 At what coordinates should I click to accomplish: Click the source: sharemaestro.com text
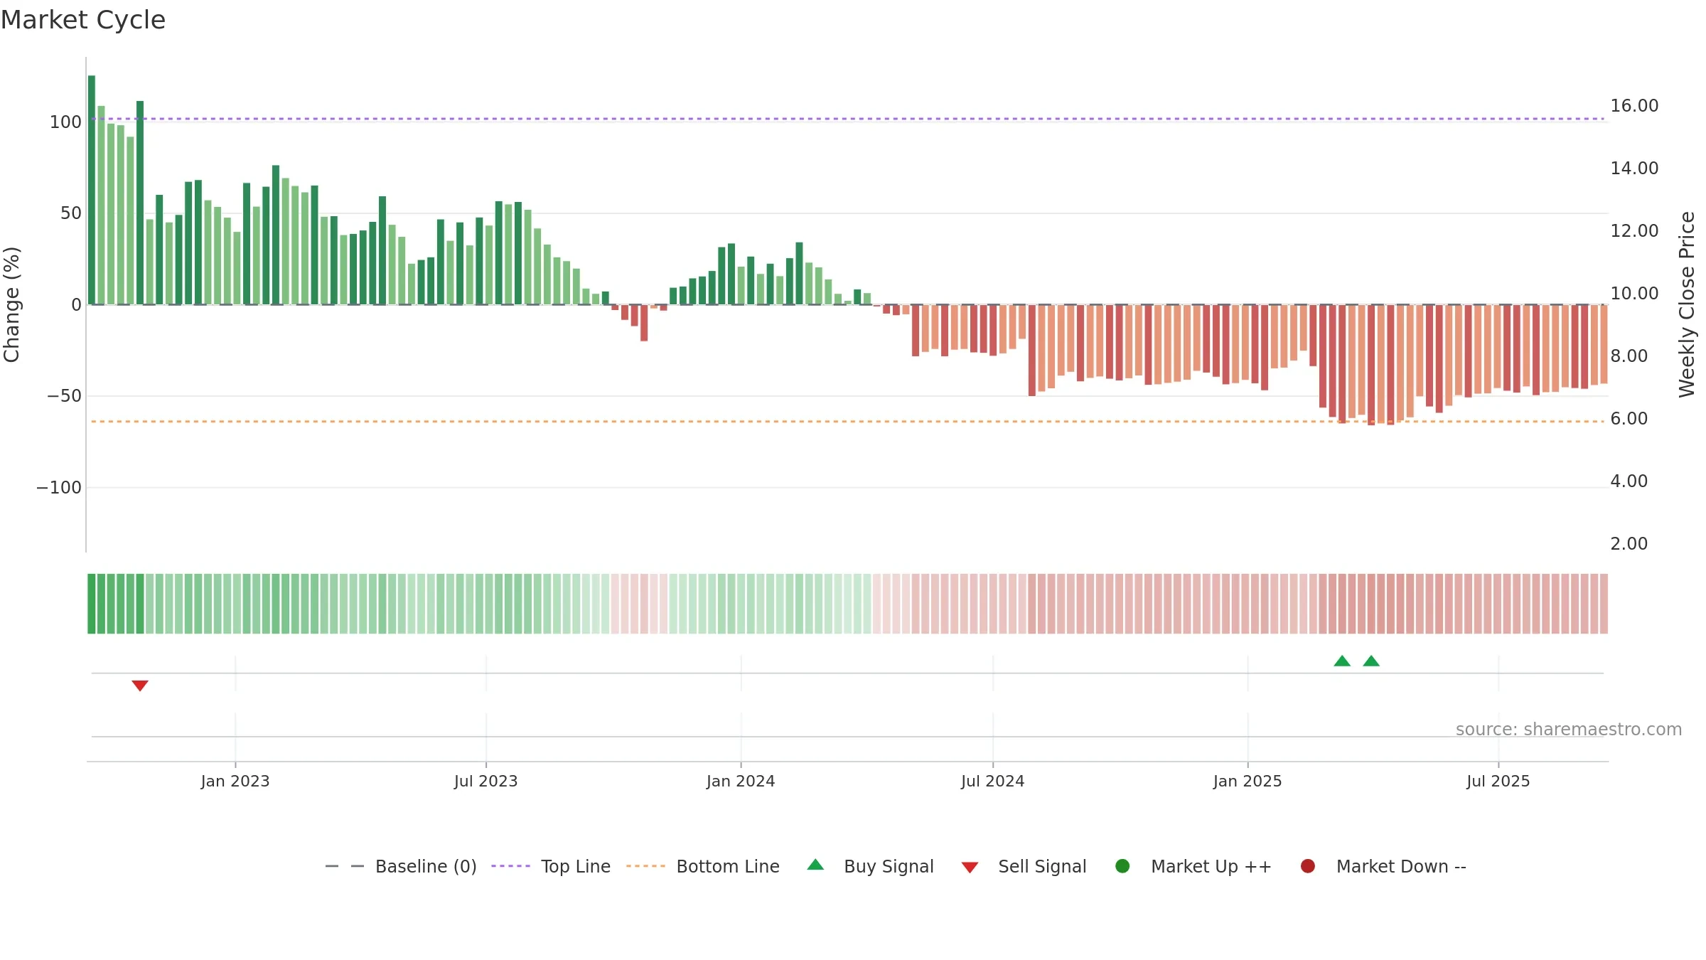tap(1569, 729)
